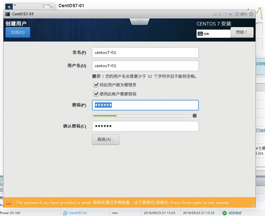Toggle 将此用户做为管理员 administrator checkbox

coord(96,85)
